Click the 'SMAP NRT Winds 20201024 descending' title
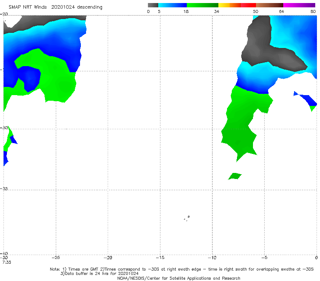The height and width of the screenshot is (281, 320). coord(55,7)
